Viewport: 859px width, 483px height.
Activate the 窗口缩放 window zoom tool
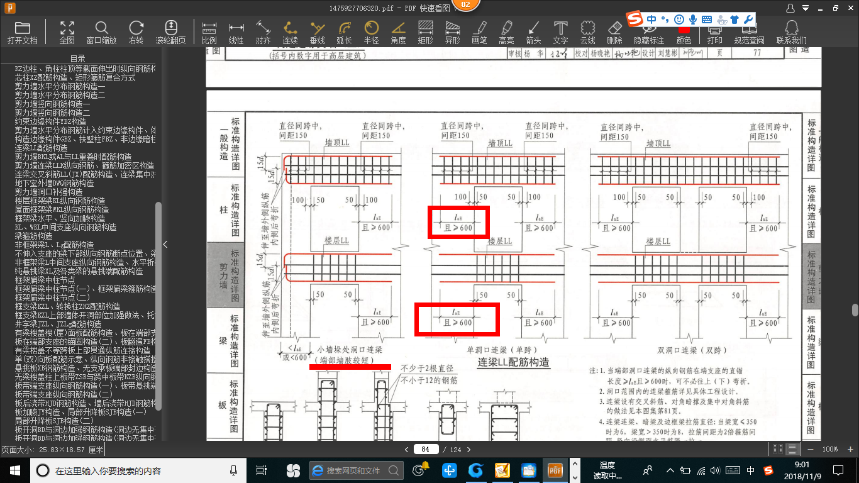pyautogui.click(x=101, y=32)
